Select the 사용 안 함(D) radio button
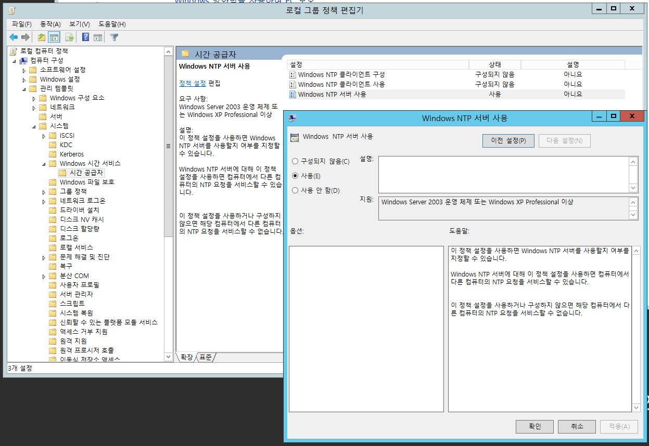The width and height of the screenshot is (649, 446). [295, 191]
